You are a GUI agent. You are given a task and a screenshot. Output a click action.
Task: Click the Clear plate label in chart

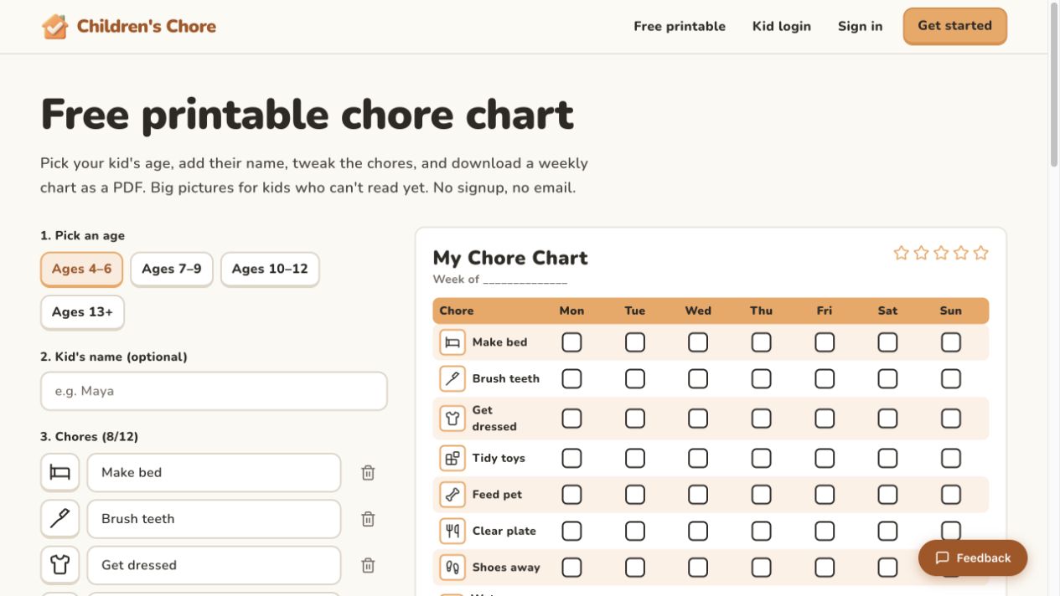coord(504,531)
